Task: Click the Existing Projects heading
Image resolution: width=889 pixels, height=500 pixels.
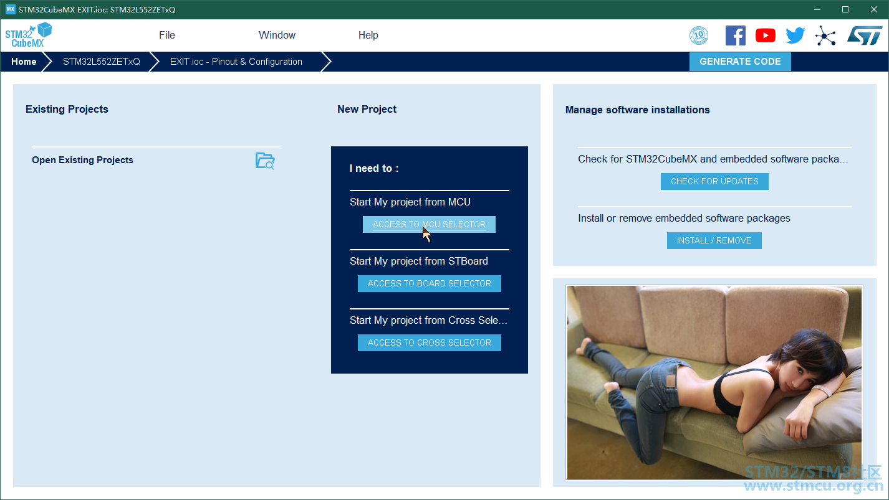Action: click(67, 109)
